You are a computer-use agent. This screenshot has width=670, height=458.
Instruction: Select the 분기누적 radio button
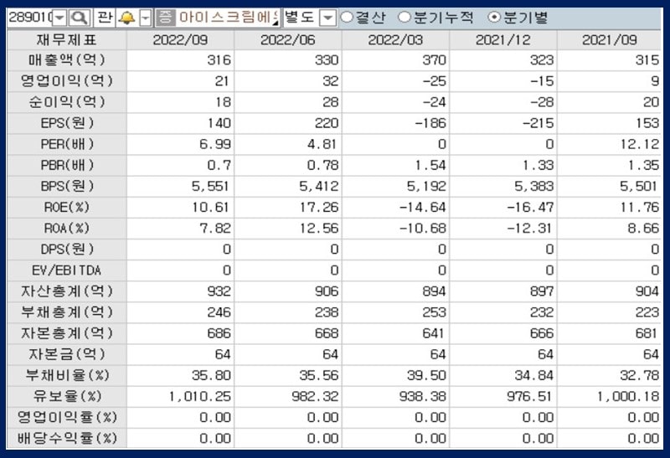pyautogui.click(x=405, y=17)
